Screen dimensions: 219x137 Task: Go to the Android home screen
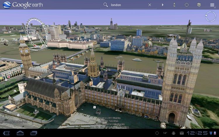tap(20, 133)
